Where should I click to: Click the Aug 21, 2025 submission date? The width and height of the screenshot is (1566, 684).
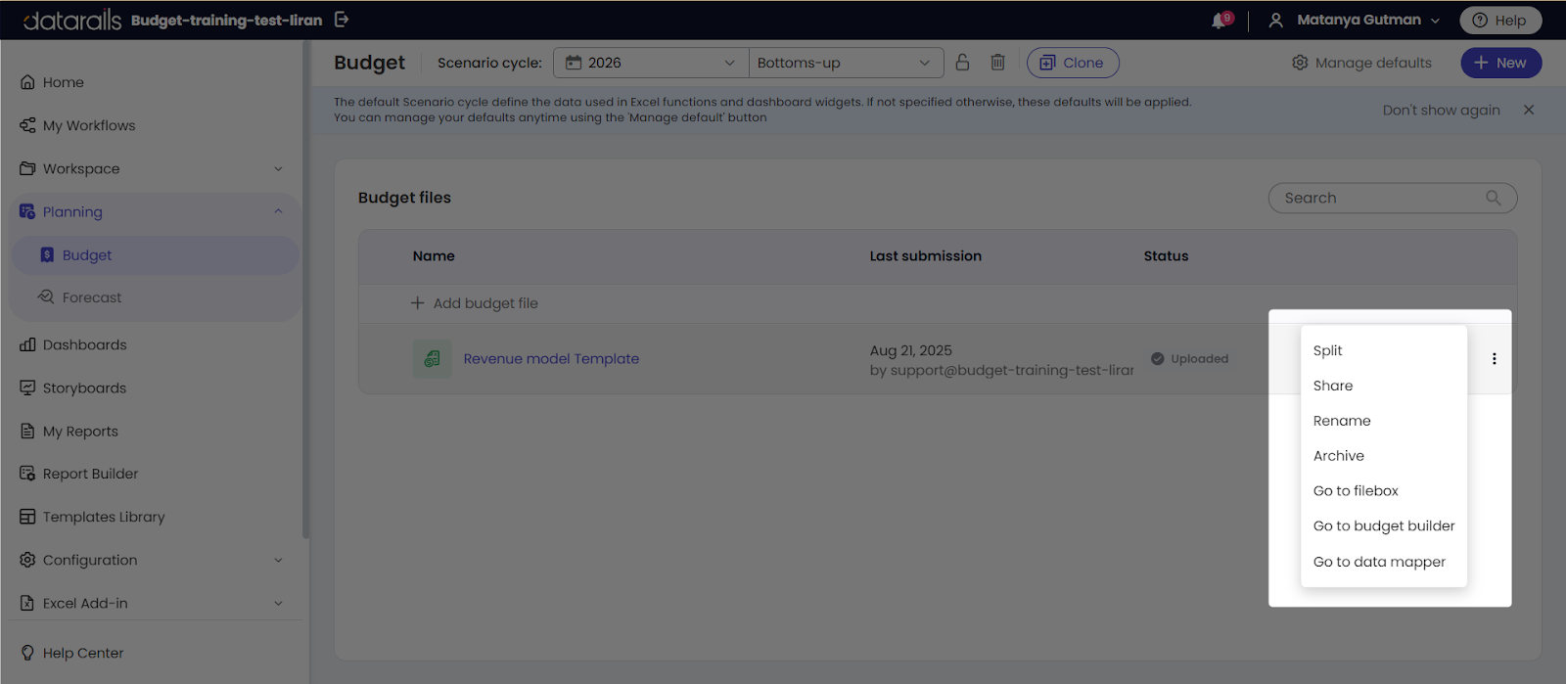pos(910,350)
